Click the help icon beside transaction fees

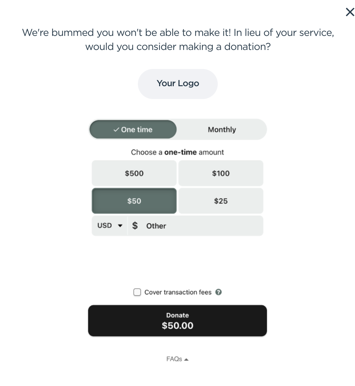click(219, 292)
